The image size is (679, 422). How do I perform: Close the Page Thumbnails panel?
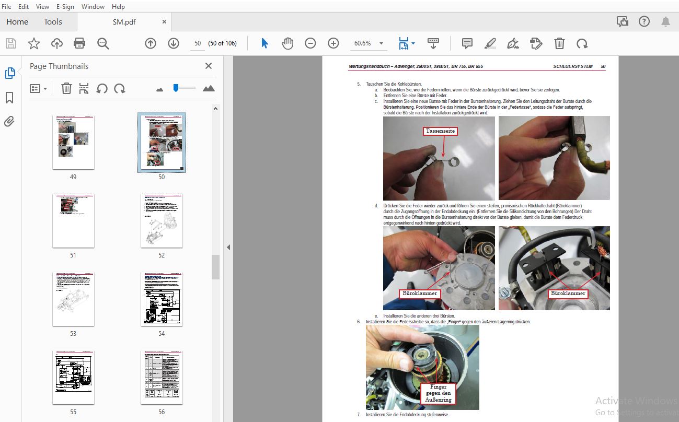point(209,66)
